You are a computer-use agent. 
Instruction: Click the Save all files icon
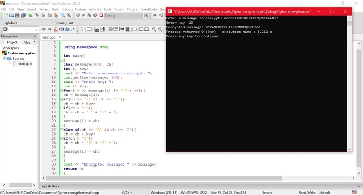[x=23, y=15]
